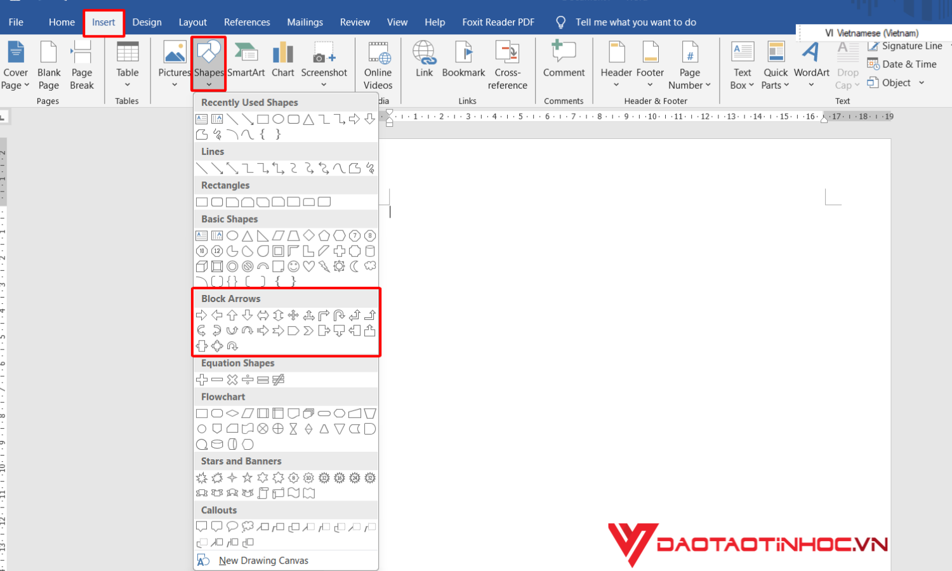
Task: Open the File menu
Action: (x=16, y=22)
